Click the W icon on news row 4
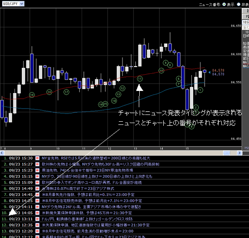Screen dimensions: 249x238 (x=37, y=176)
